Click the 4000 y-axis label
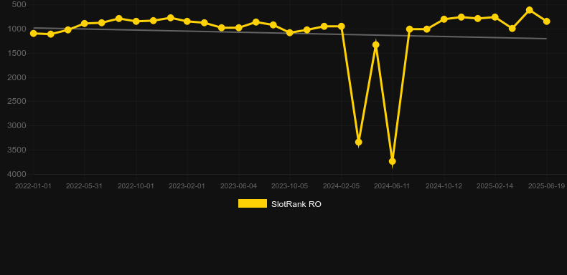Image resolution: width=567 pixels, height=275 pixels. pos(17,174)
